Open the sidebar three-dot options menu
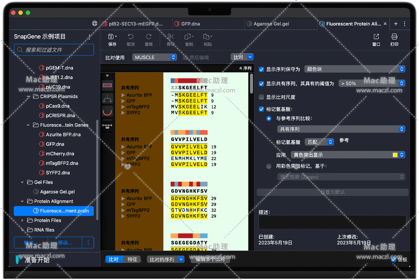The image size is (419, 280). 90,37
